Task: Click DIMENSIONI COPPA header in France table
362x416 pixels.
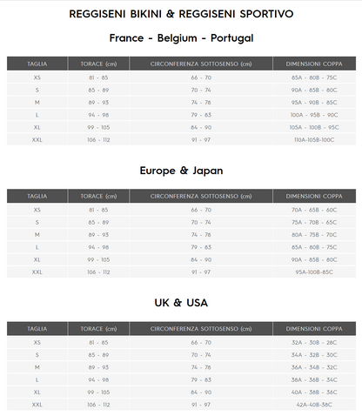Action: click(314, 64)
